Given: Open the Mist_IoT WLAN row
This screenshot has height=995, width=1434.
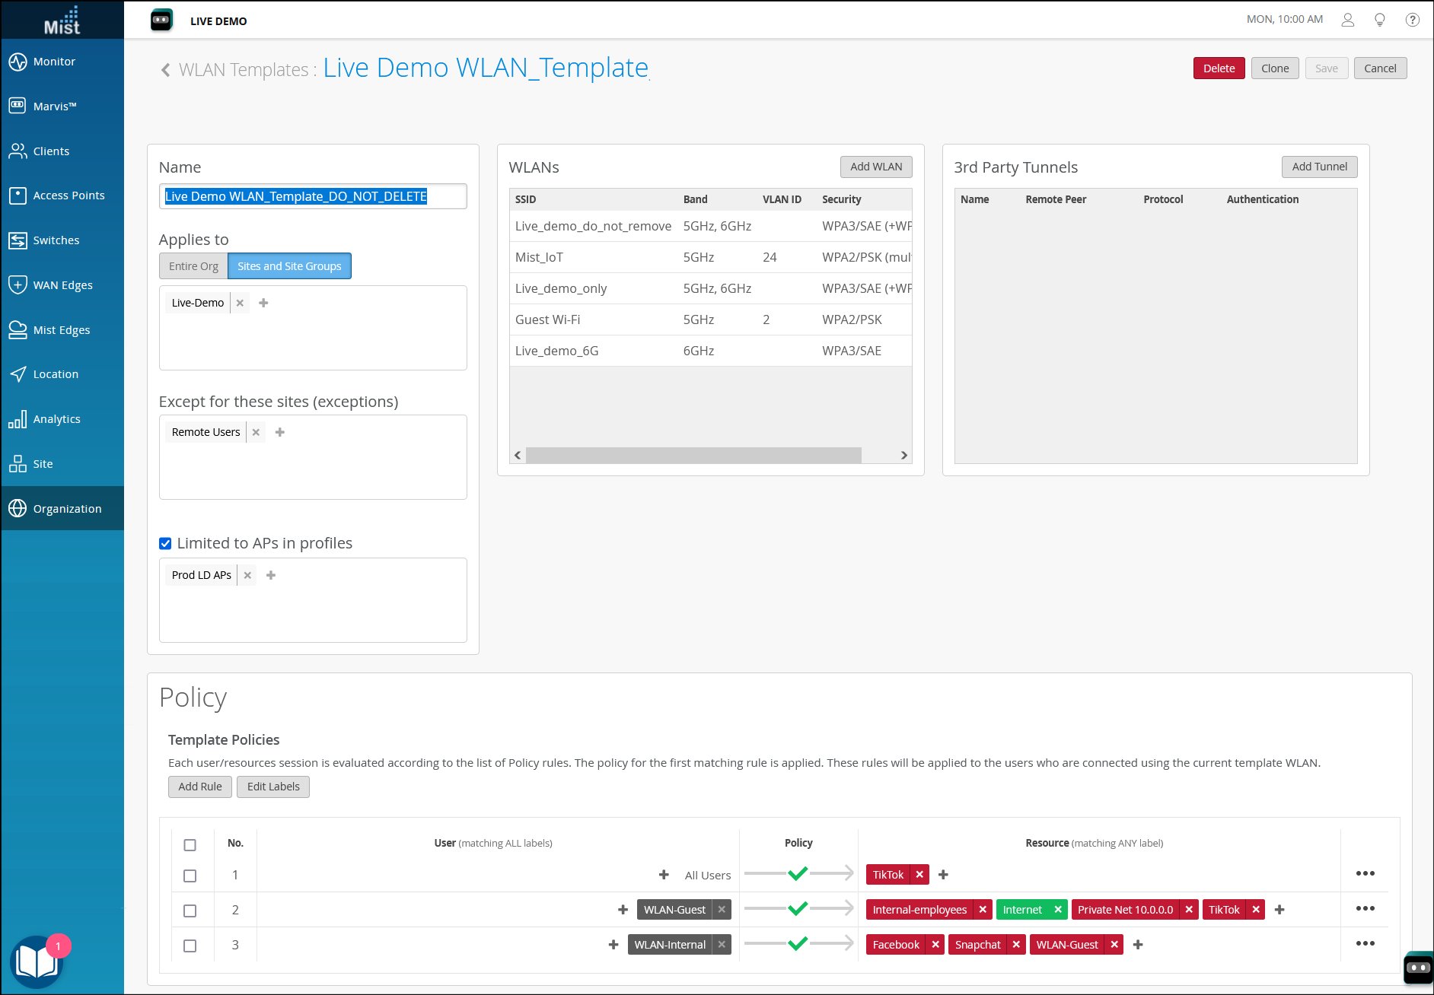Looking at the screenshot, I should coord(710,257).
